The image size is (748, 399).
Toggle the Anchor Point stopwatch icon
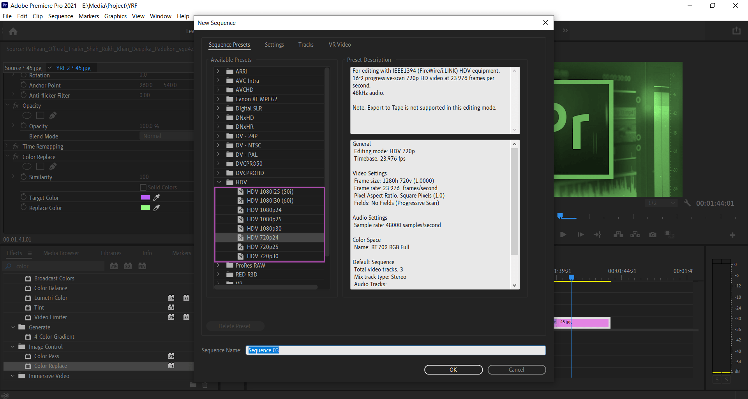24,85
